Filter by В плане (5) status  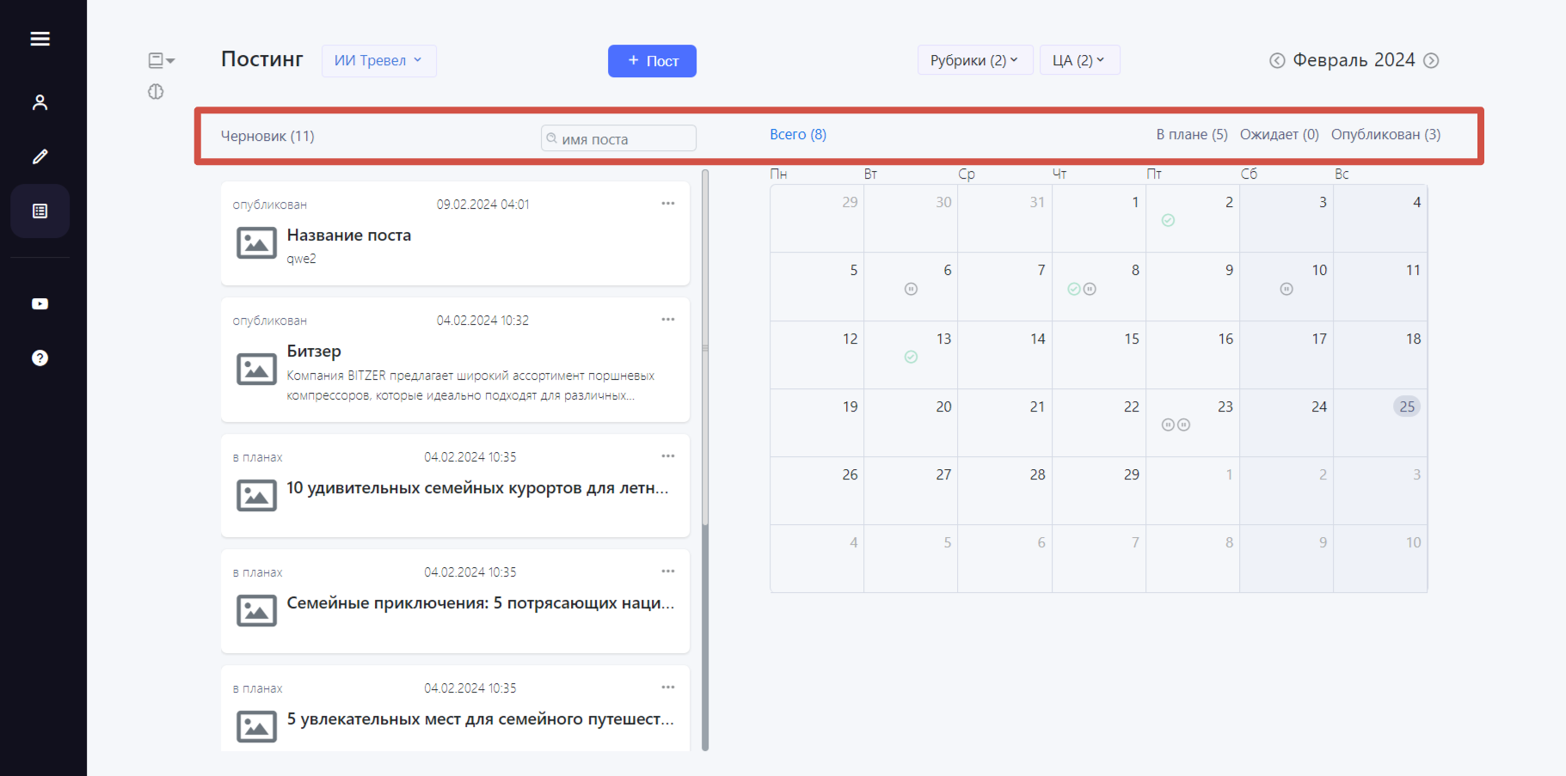click(1191, 134)
